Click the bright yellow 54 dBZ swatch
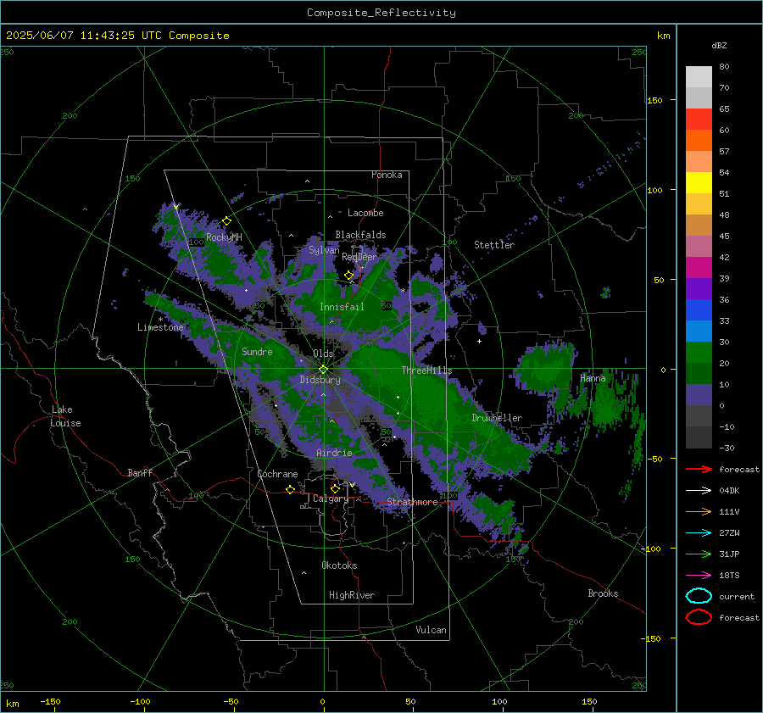 pos(699,182)
